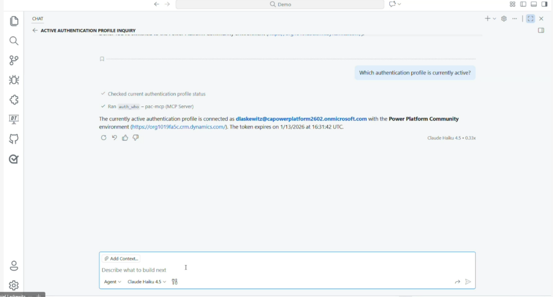This screenshot has width=553, height=297.
Task: Close the chat panel
Action: point(541,19)
